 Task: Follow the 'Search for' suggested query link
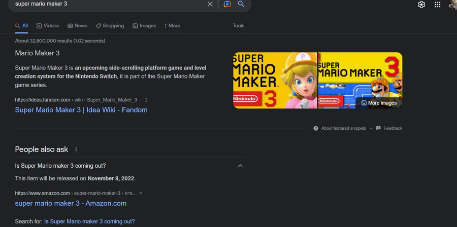pos(89,221)
